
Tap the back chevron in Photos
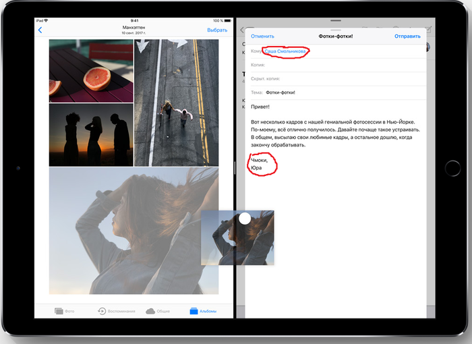pyautogui.click(x=40, y=30)
